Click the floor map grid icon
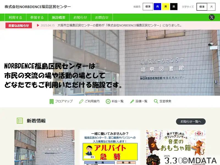 (51, 101)
